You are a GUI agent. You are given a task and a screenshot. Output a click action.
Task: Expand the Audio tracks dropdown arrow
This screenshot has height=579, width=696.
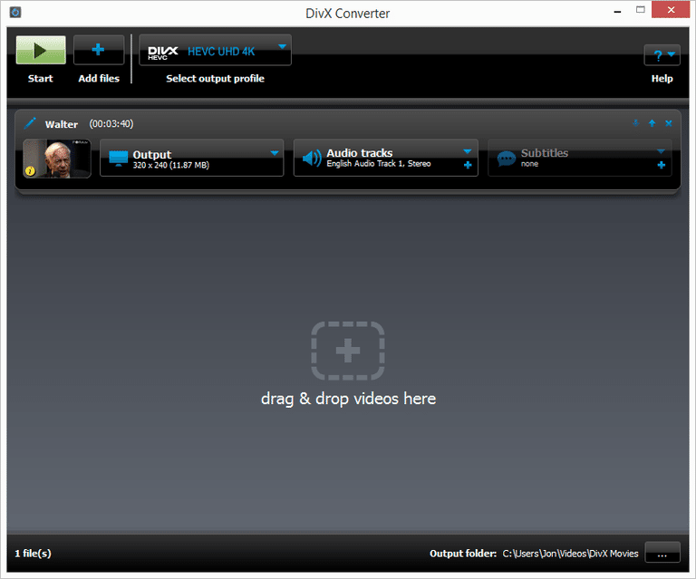(x=468, y=151)
